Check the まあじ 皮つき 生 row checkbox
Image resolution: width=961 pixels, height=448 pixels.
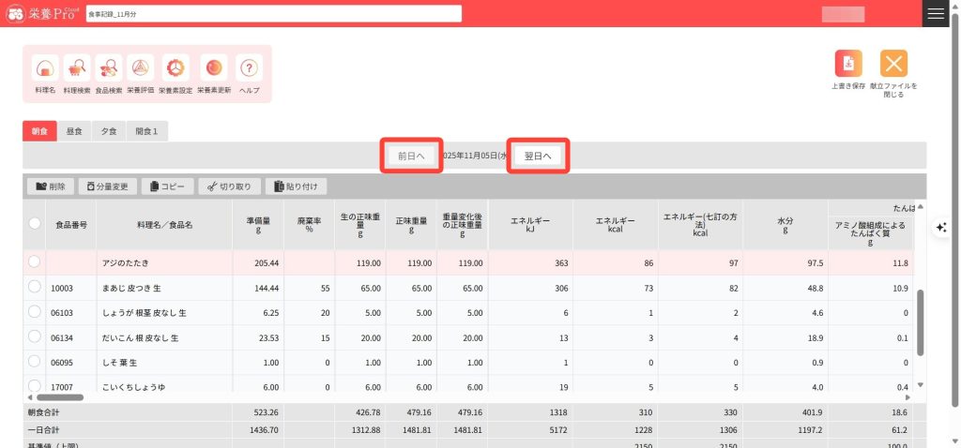35,287
